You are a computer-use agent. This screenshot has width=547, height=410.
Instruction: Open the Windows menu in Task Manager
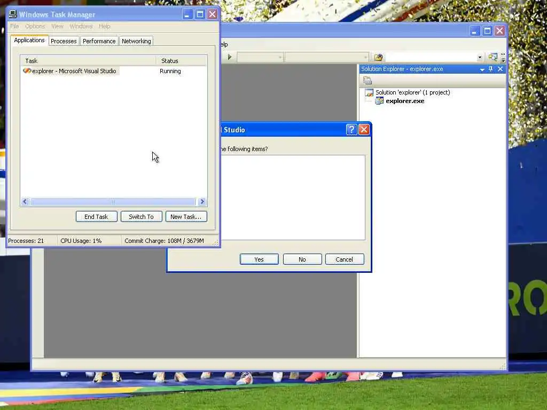81,26
